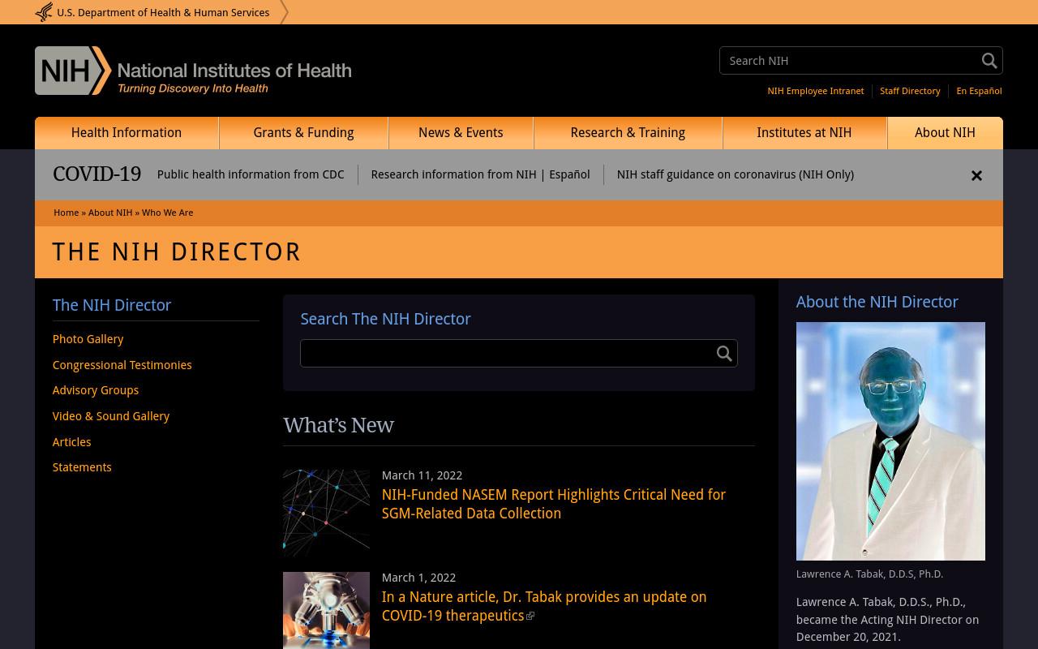This screenshot has height=649, width=1038.
Task: Click the What's New heading
Action: point(338,425)
